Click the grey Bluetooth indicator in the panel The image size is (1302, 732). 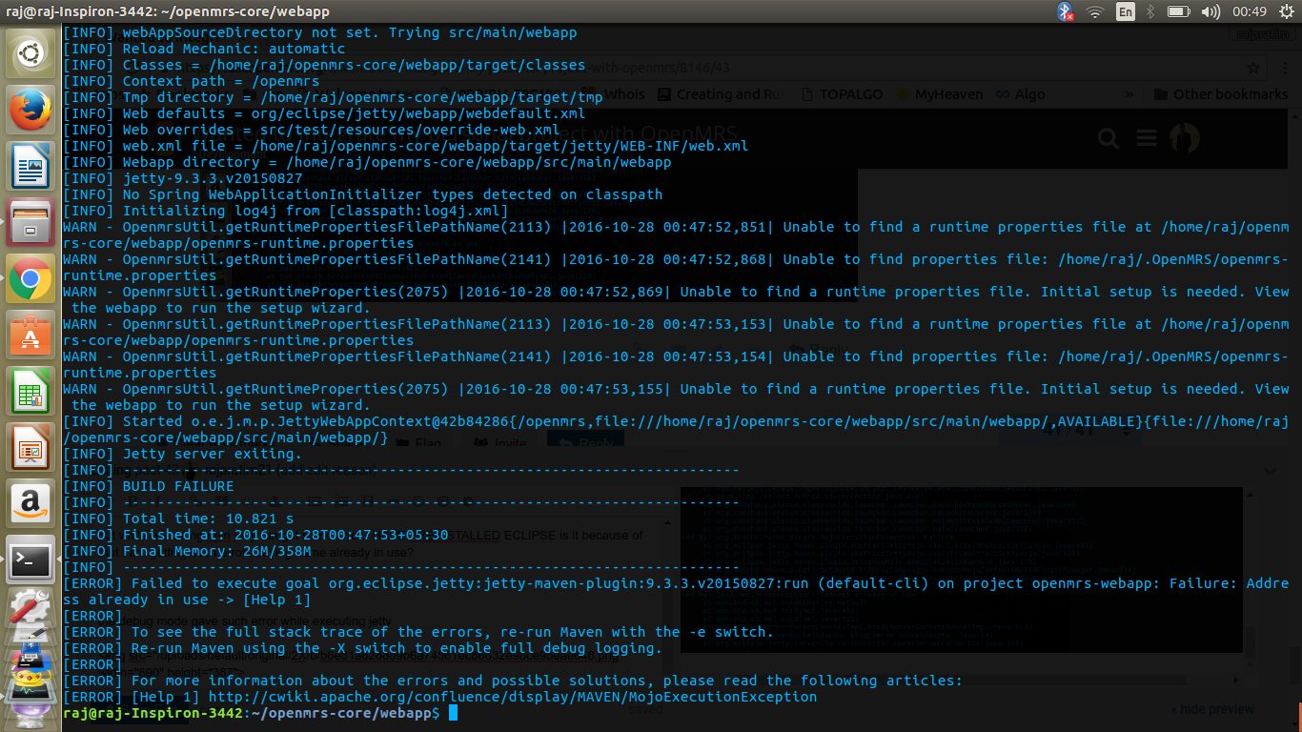(1150, 11)
